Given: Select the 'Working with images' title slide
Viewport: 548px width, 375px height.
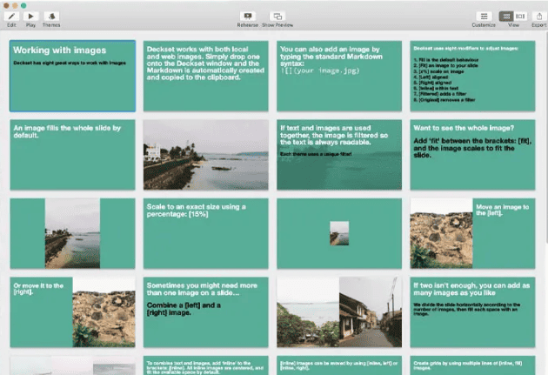Looking at the screenshot, I should [x=73, y=76].
